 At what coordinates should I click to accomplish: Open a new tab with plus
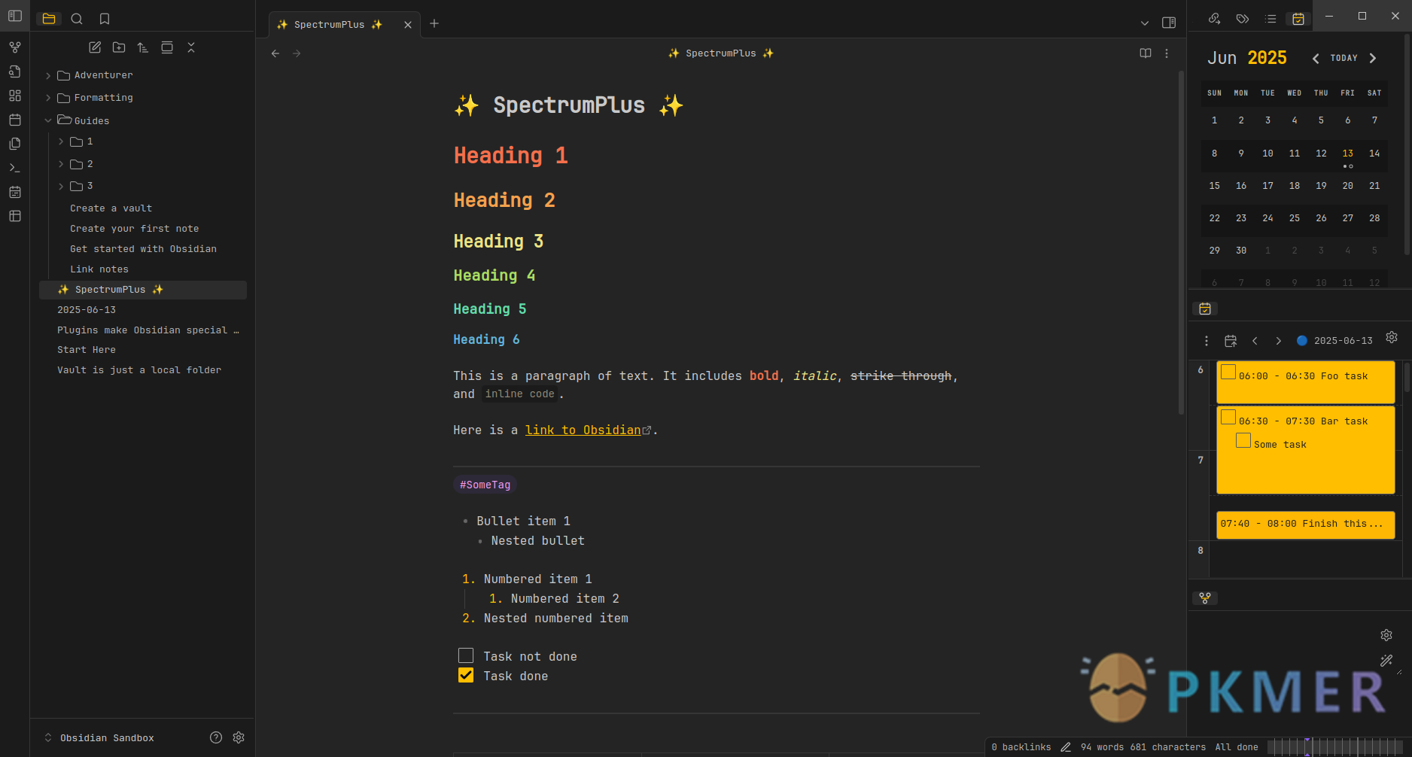click(x=434, y=23)
